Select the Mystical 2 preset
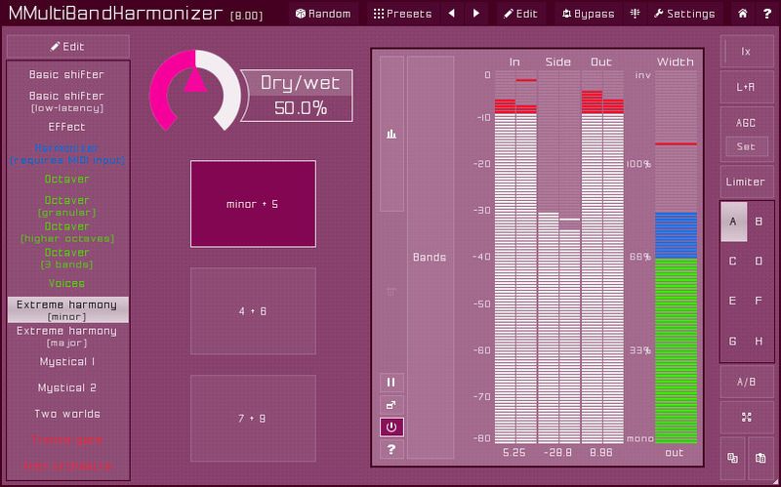The image size is (781, 487). pyautogui.click(x=66, y=387)
